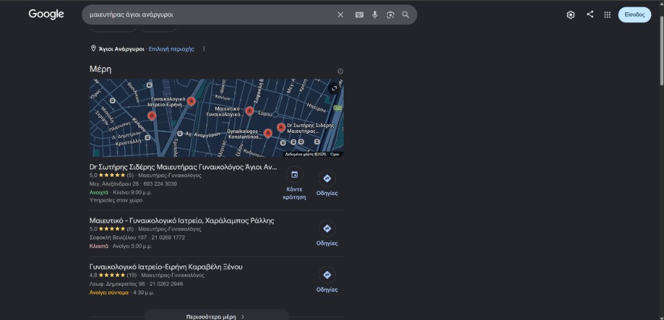The image size is (664, 320).
Task: Click the page's vertical scrollbar
Action: [x=661, y=51]
